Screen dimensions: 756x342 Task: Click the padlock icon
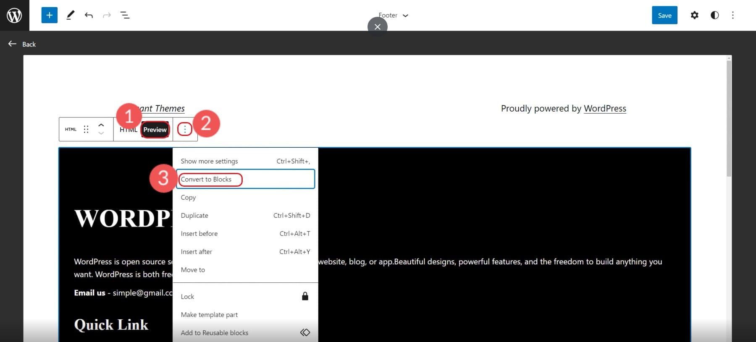pos(305,296)
